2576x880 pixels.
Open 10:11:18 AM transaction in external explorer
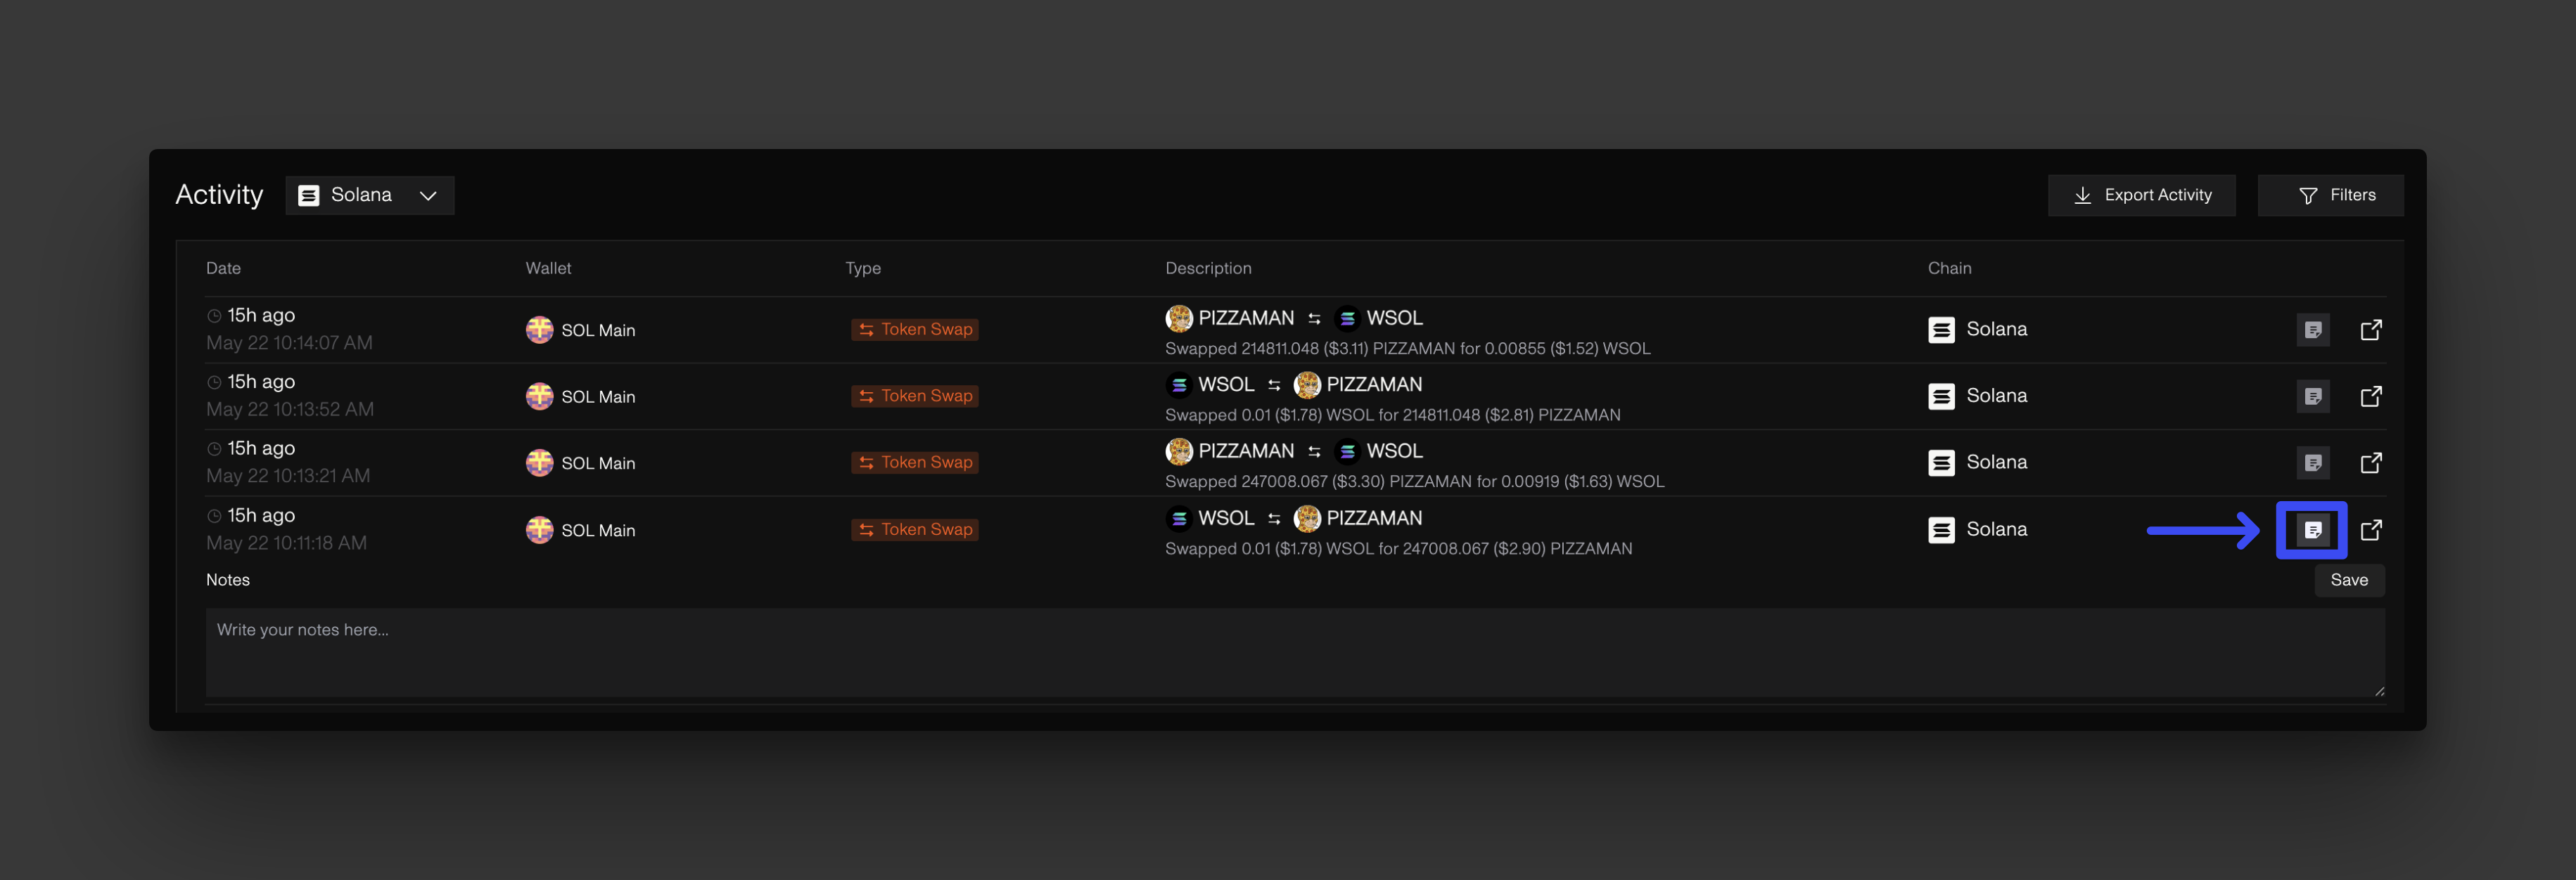[2370, 529]
